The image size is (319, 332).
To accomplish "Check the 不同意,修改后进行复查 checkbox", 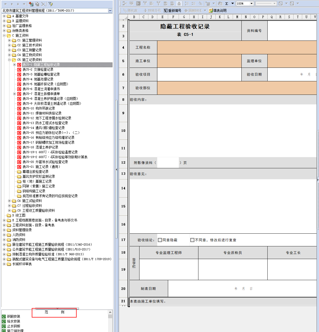I will pos(192,240).
